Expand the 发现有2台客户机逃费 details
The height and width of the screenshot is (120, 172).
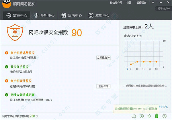[x=11, y=58]
